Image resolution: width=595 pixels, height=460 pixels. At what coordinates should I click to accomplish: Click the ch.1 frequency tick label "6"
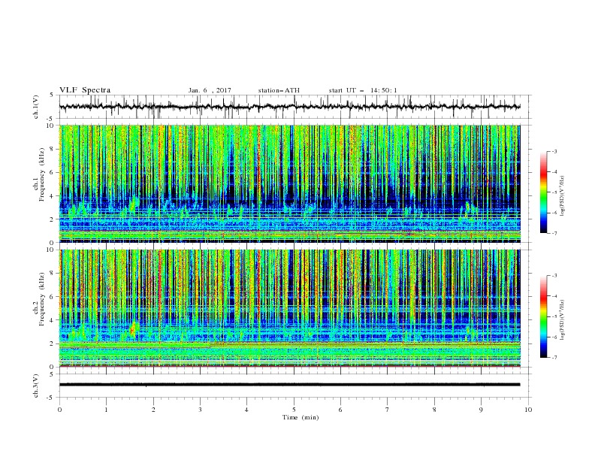click(53, 173)
